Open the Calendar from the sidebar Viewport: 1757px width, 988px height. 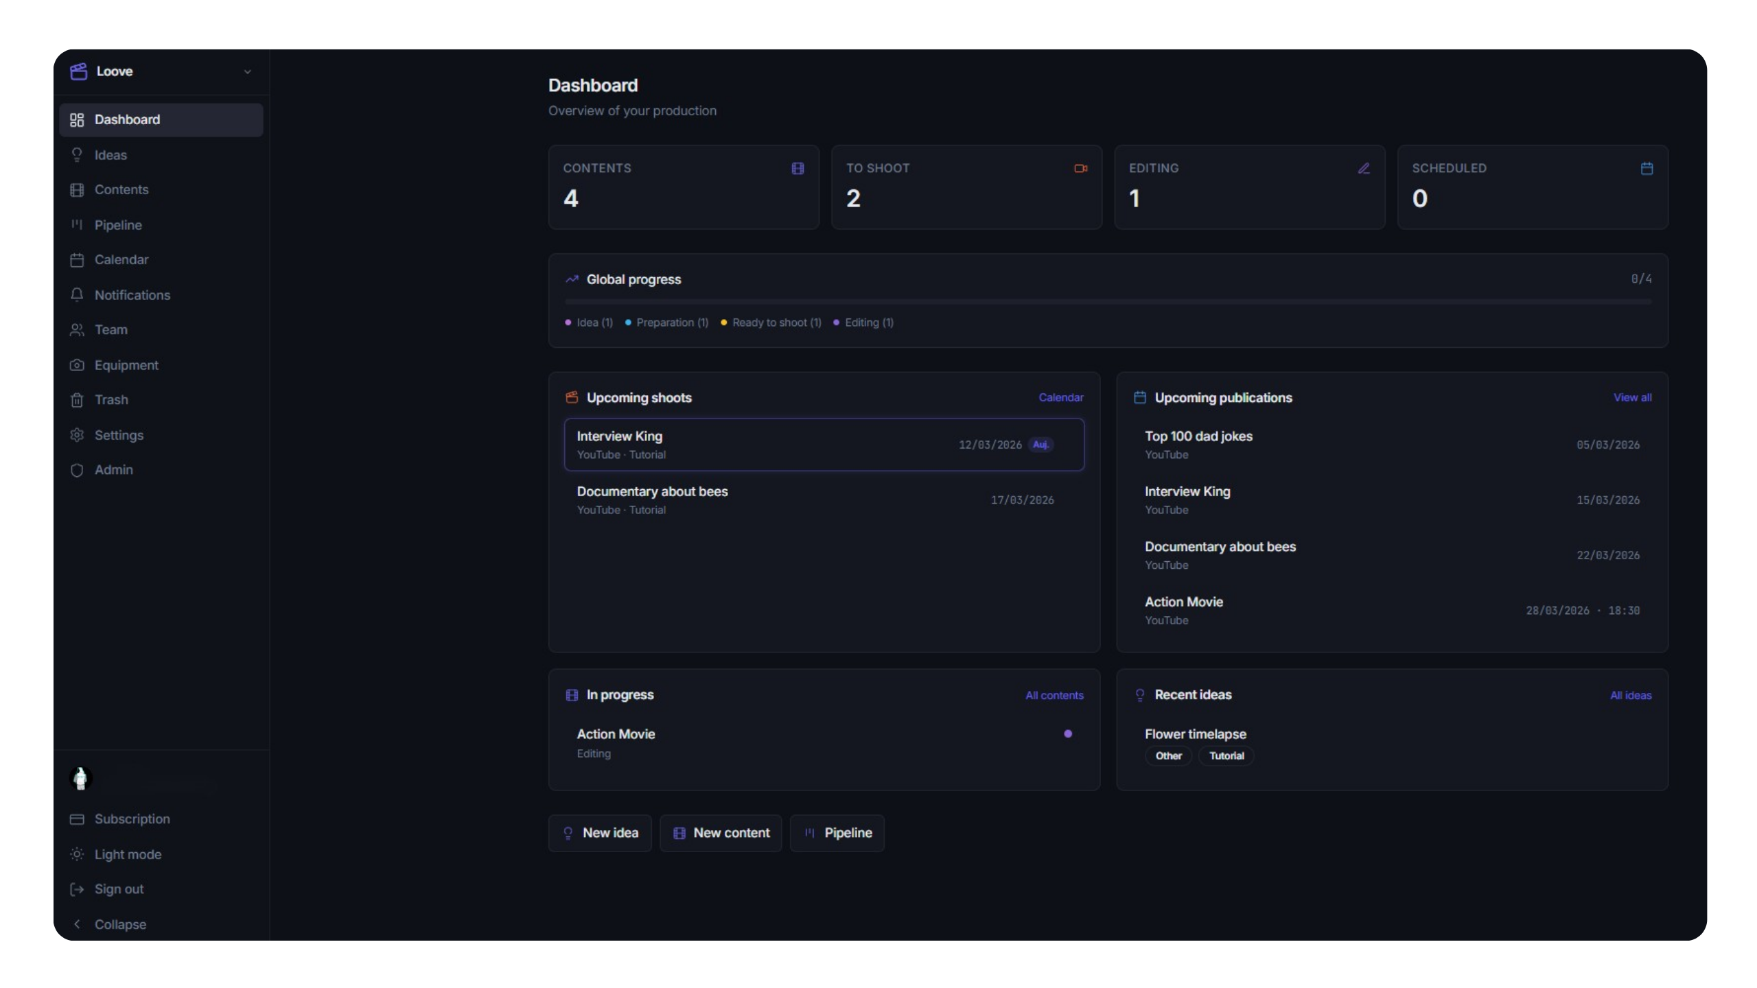(121, 259)
